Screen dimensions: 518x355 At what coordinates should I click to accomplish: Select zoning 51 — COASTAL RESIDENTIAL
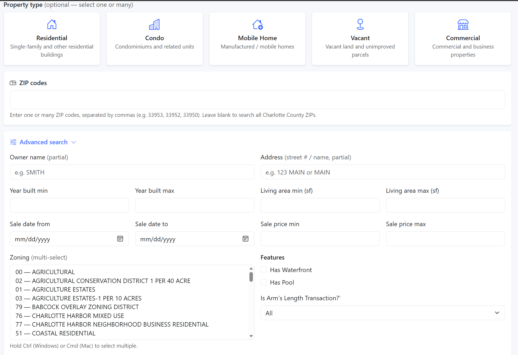tap(129, 333)
